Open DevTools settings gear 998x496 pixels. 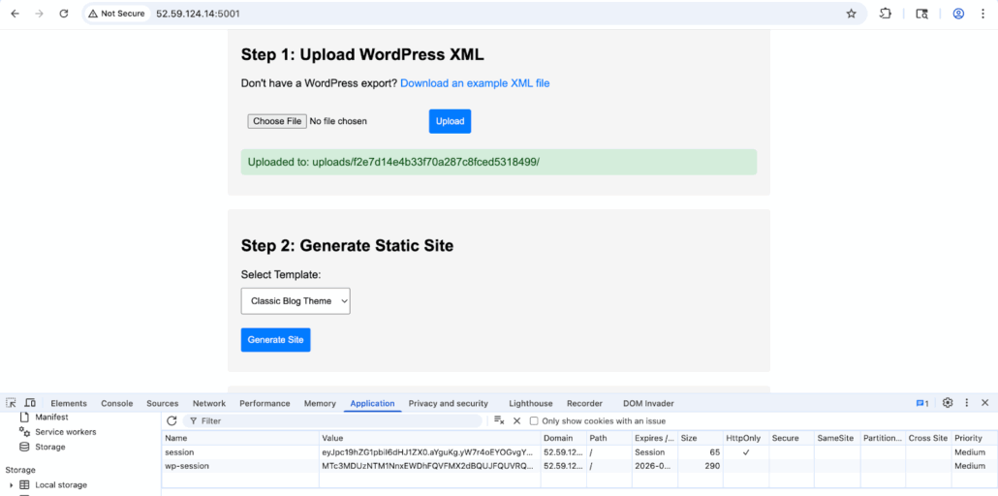948,403
